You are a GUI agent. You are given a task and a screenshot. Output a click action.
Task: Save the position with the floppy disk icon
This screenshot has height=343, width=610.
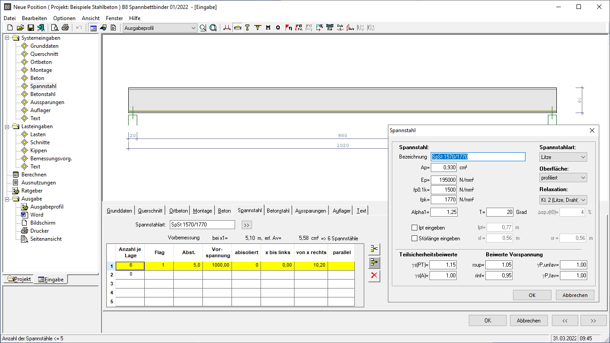click(x=31, y=28)
